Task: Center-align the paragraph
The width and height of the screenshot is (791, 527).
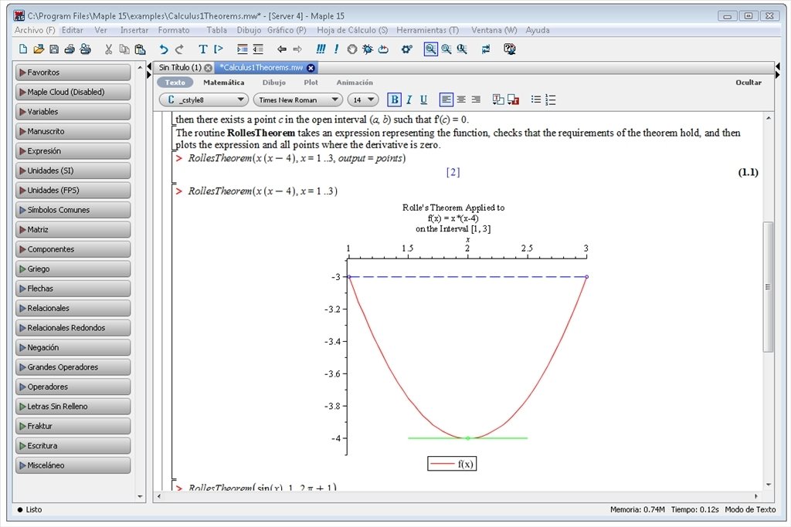Action: (461, 100)
